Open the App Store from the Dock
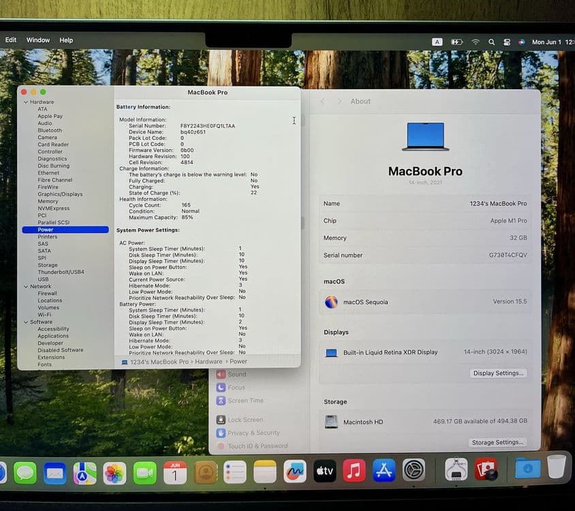Image resolution: width=575 pixels, height=511 pixels. [x=384, y=470]
